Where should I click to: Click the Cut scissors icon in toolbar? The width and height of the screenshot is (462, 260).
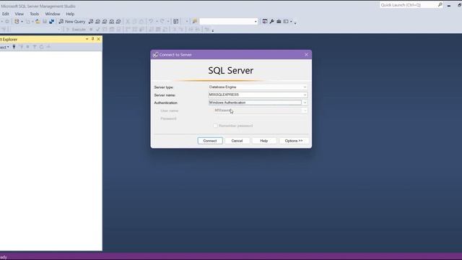click(x=128, y=22)
